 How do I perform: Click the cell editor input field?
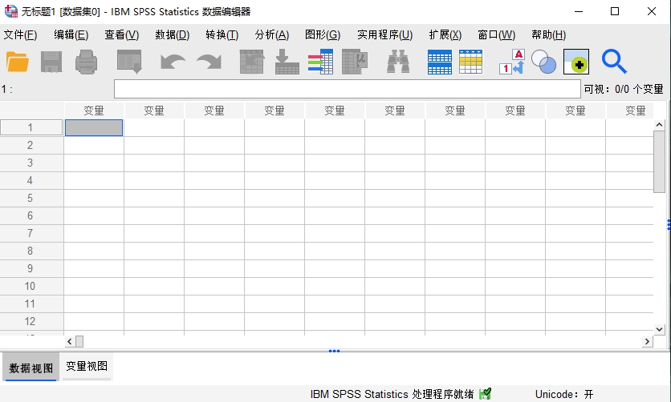347,89
